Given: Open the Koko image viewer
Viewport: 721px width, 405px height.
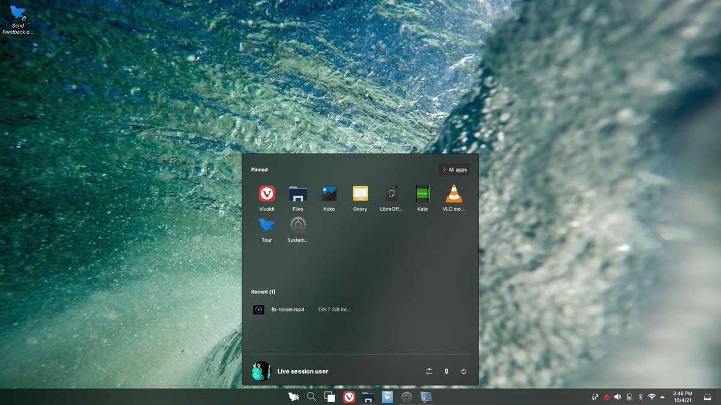Looking at the screenshot, I should click(x=329, y=195).
